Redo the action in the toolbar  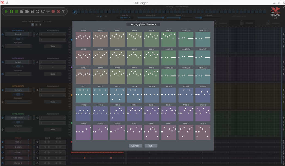(43, 11)
